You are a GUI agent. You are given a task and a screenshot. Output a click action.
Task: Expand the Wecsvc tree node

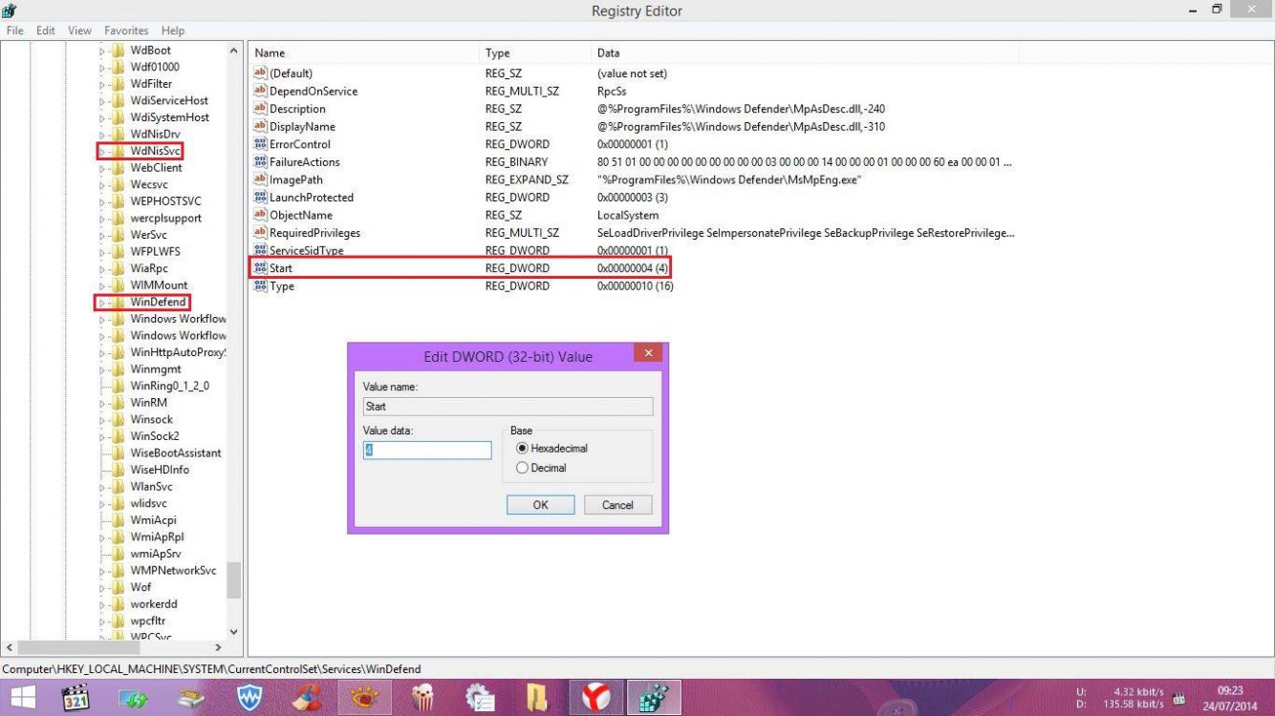pyautogui.click(x=102, y=184)
